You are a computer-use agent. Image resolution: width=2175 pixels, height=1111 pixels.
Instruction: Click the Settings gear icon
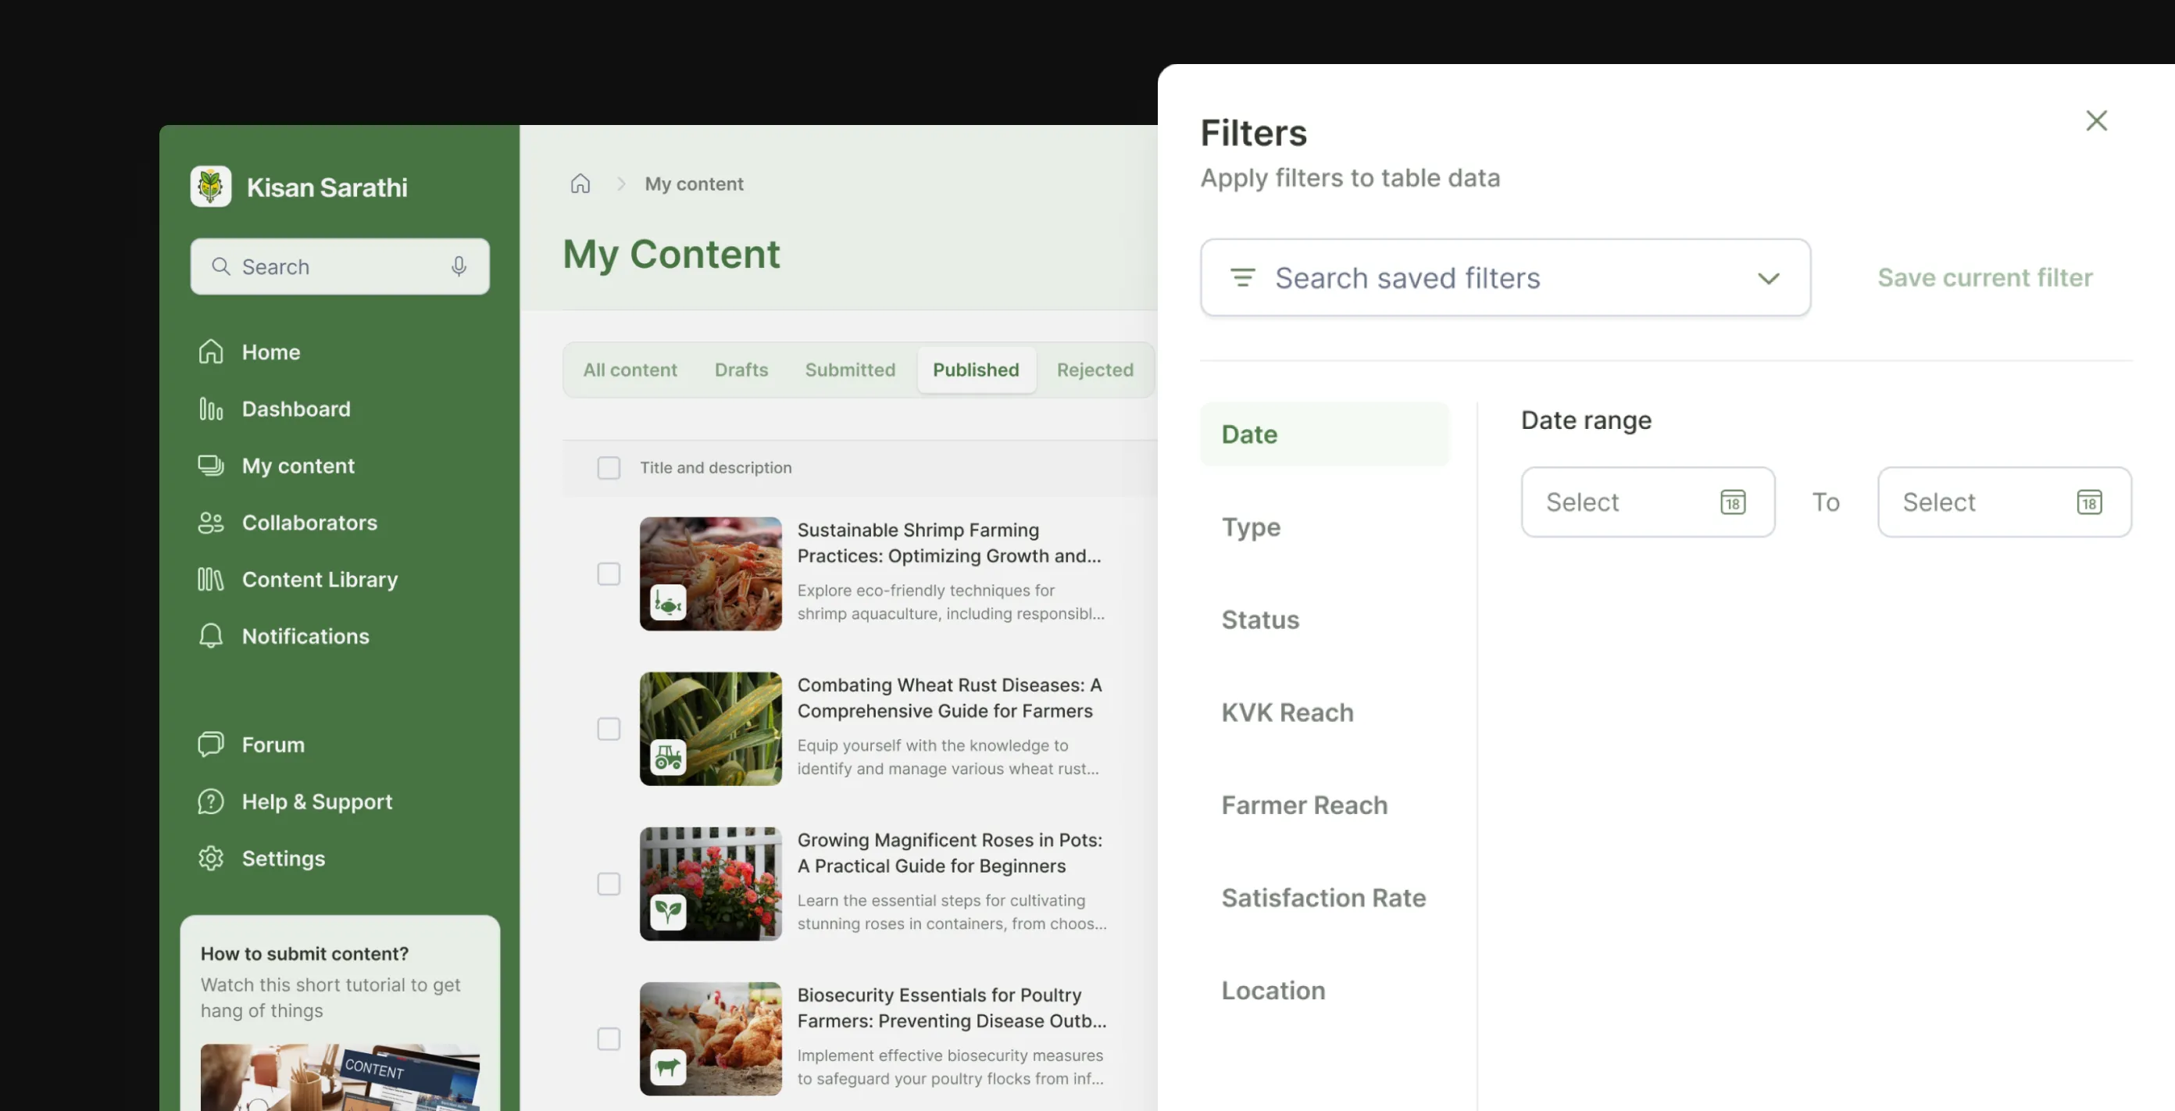click(x=211, y=858)
